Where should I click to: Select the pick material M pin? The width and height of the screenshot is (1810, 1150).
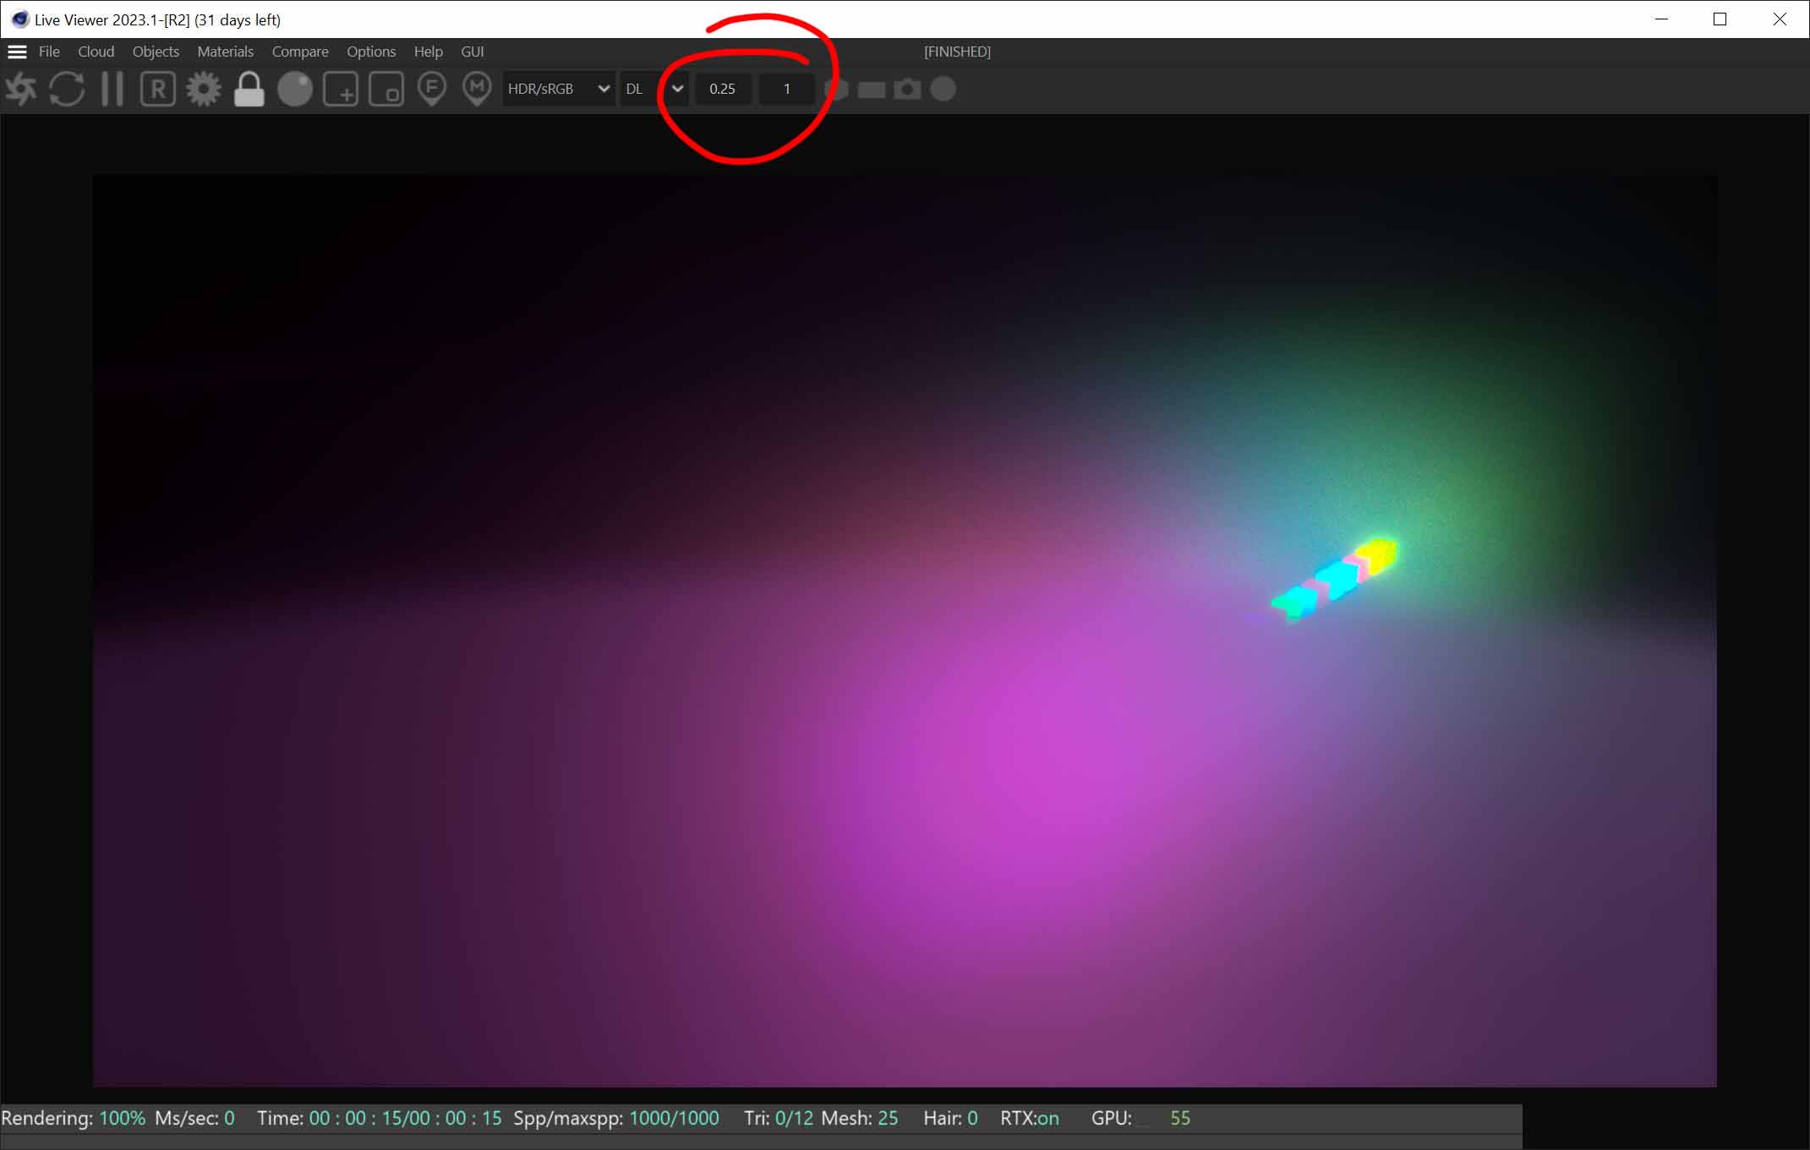click(x=477, y=89)
